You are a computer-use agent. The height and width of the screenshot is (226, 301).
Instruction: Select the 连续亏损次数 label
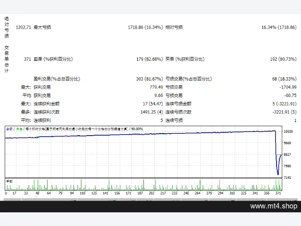point(178,112)
